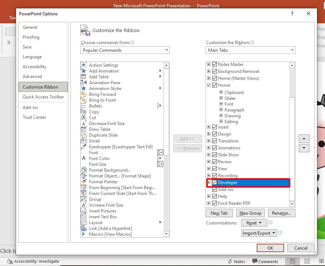325x266 pixels.
Task: Click the New Tab button
Action: click(x=219, y=213)
